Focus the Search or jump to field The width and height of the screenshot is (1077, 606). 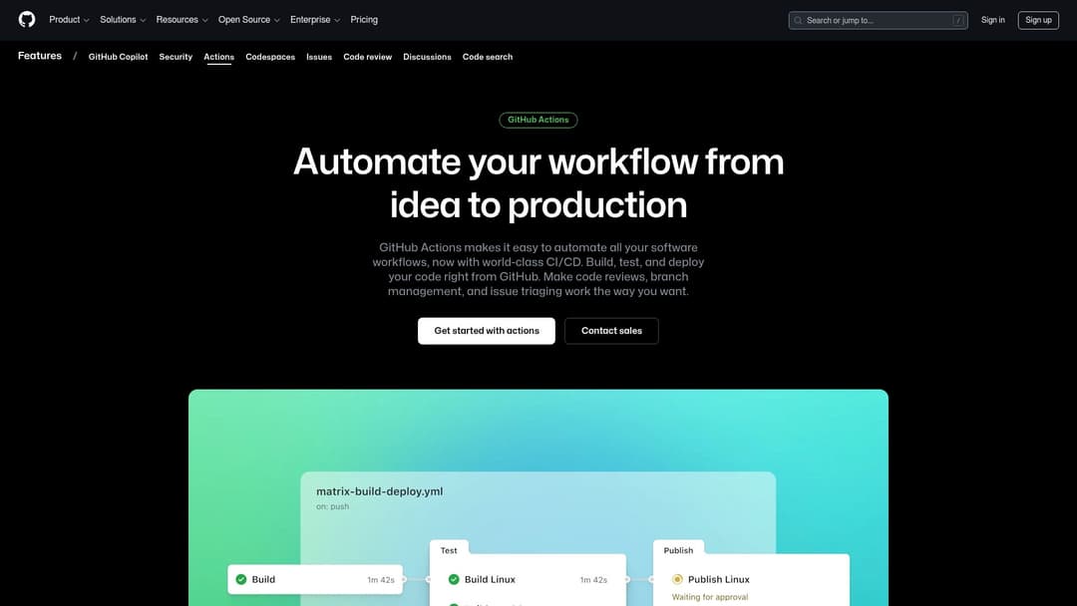pos(878,21)
